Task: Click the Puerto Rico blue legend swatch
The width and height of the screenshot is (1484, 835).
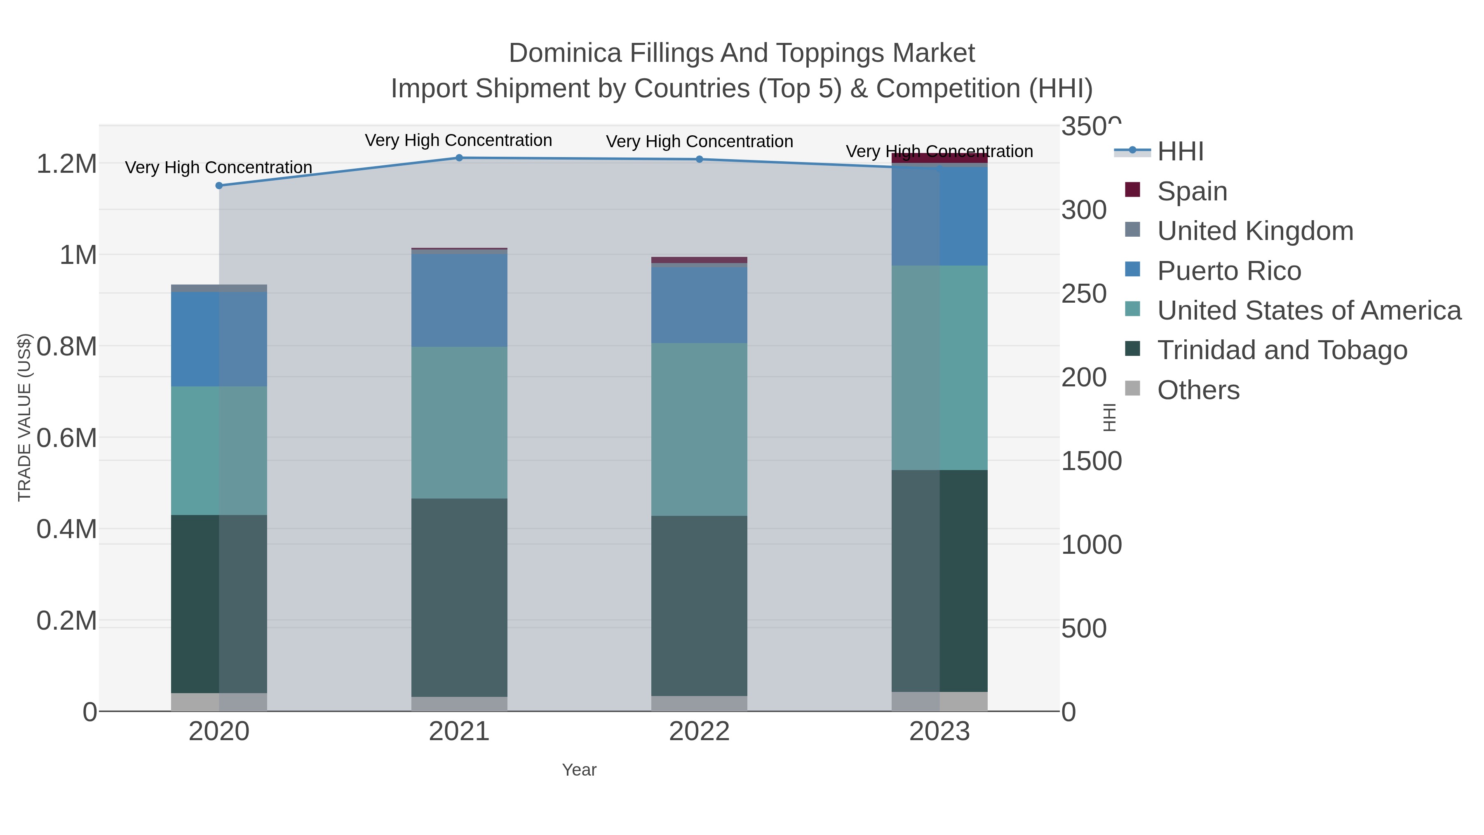Action: click(1133, 269)
